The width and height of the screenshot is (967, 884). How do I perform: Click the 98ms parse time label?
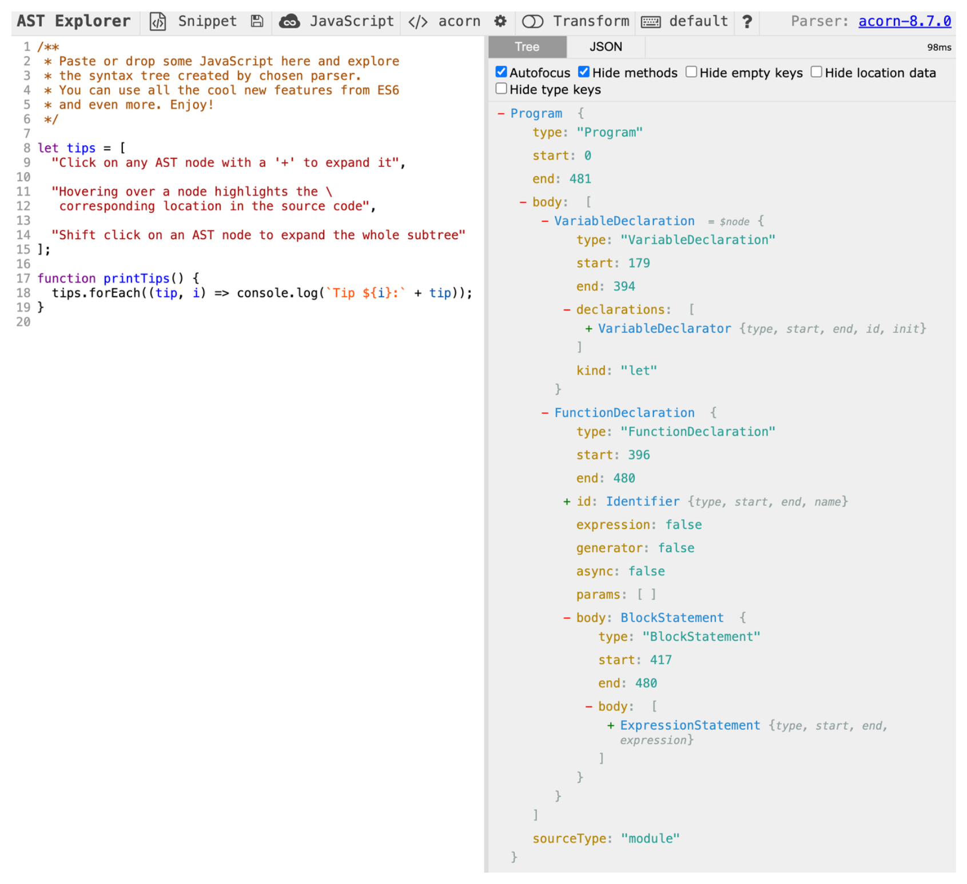tap(939, 47)
